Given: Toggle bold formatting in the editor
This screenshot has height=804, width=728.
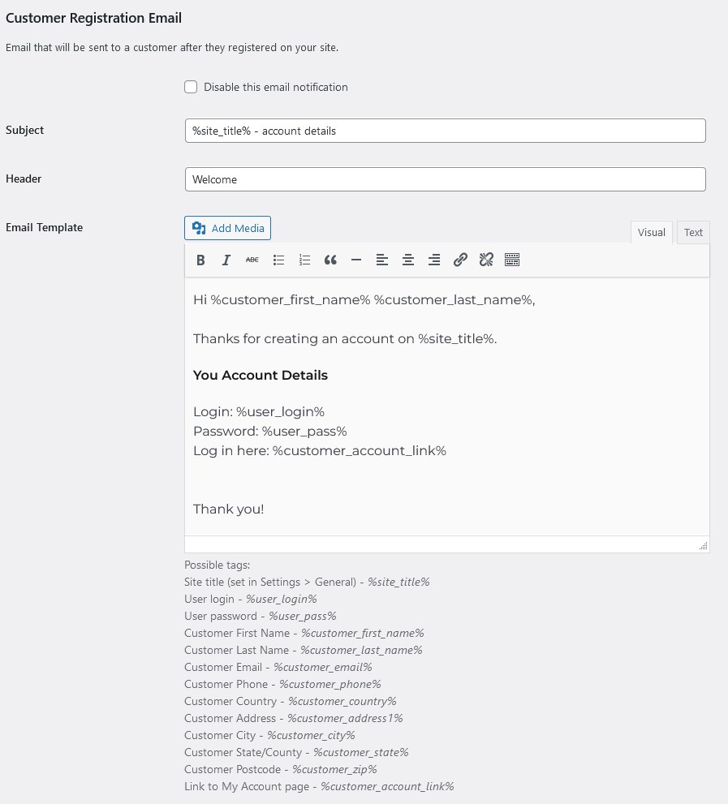Looking at the screenshot, I should point(200,260).
